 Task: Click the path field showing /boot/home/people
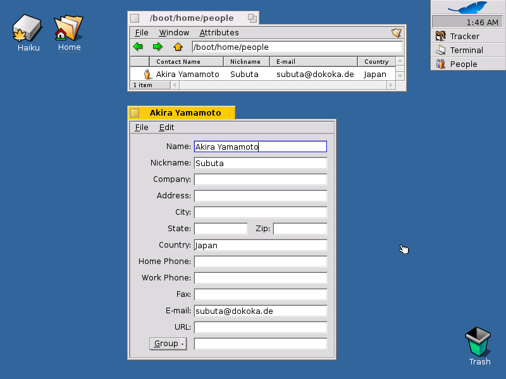297,47
